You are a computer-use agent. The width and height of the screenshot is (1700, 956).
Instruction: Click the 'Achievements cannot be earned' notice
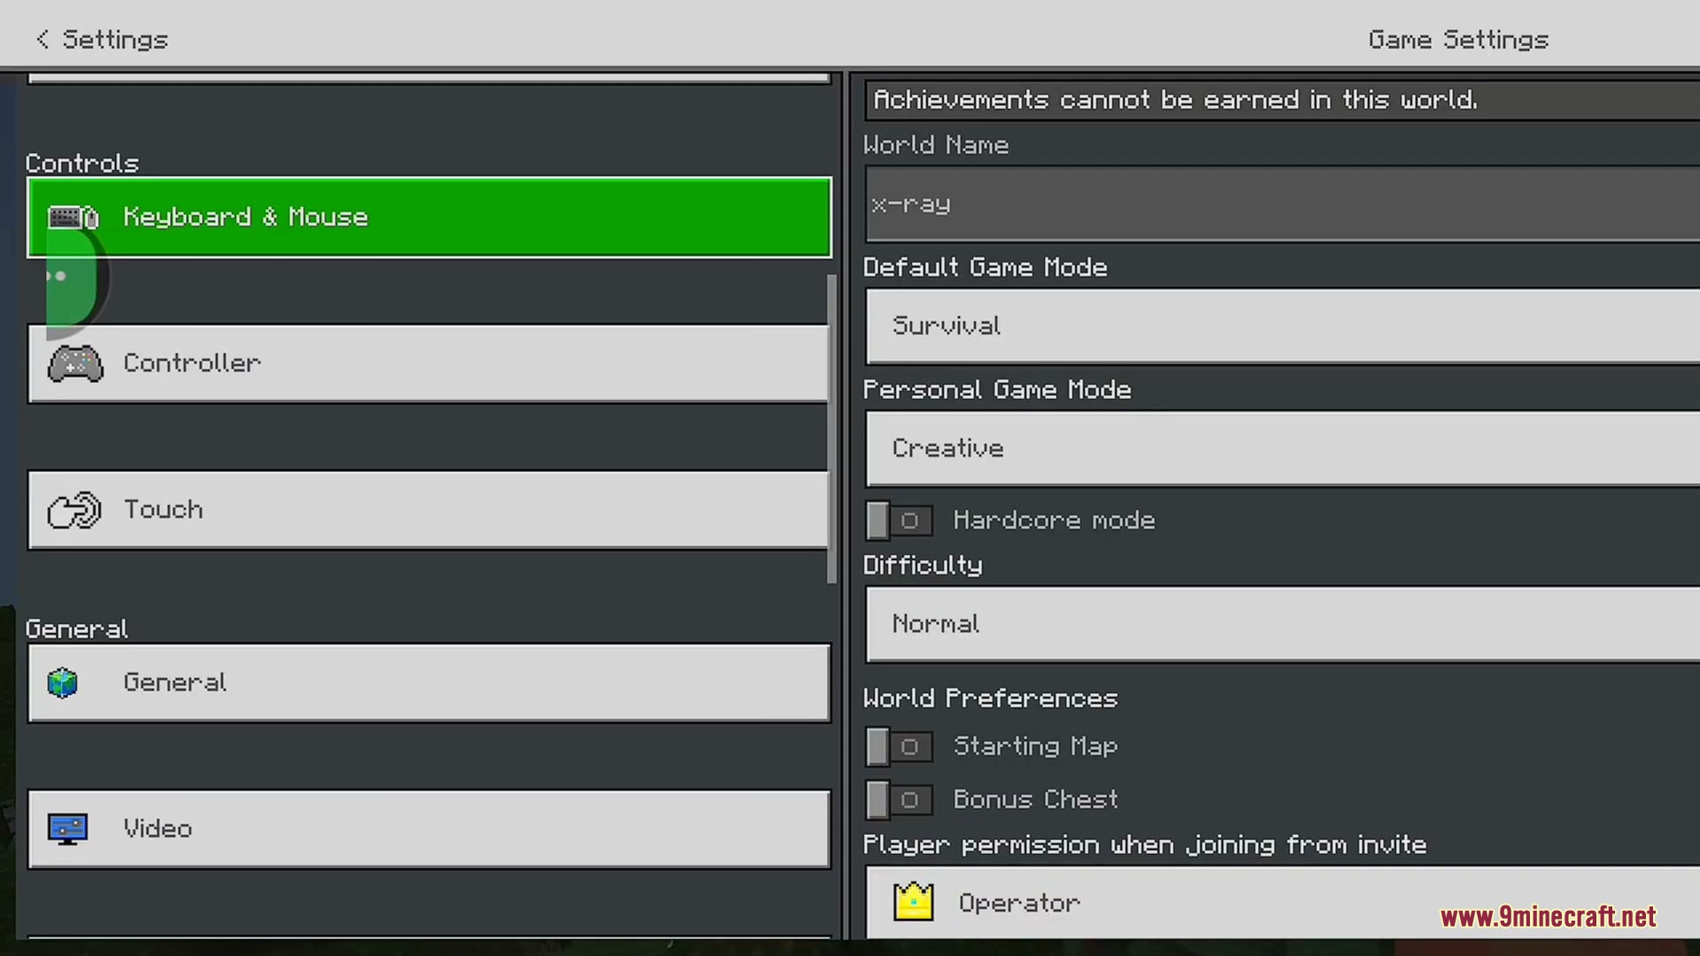(1283, 100)
